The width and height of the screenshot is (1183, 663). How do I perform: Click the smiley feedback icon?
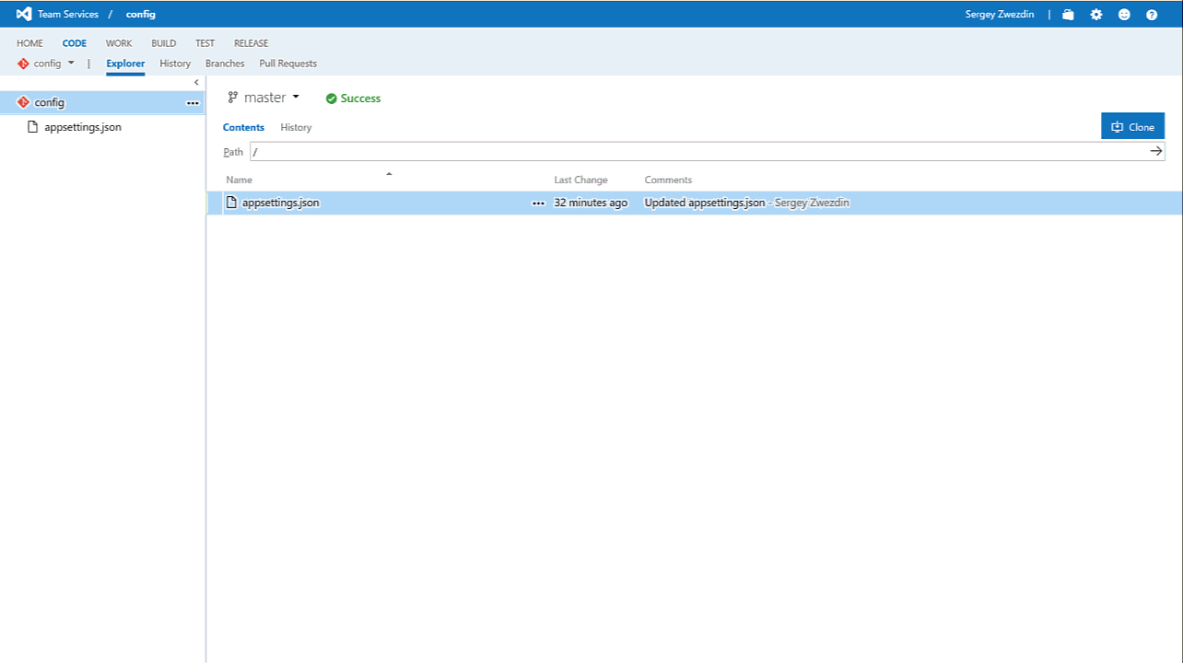pos(1124,15)
